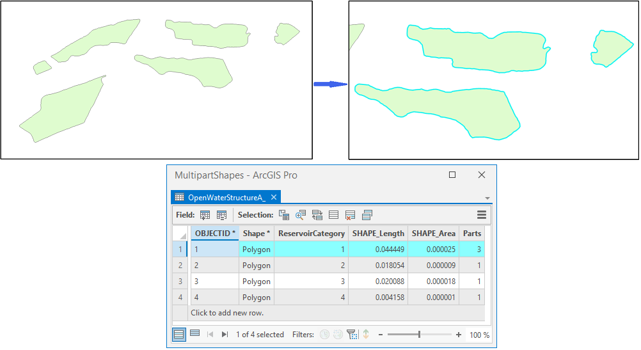Toggle the Time filter icon
Screen dimensions: 641x350
(x=324, y=335)
